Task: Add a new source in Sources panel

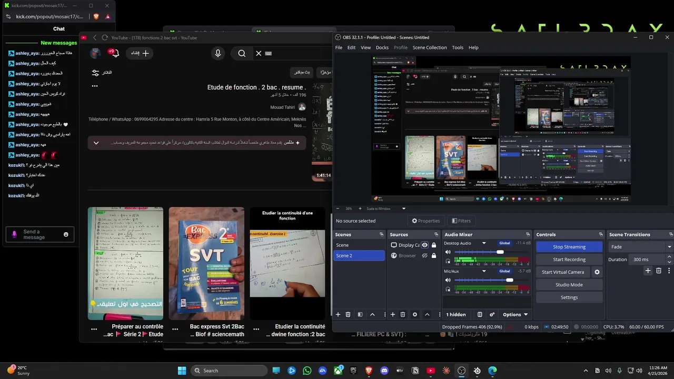Action: click(x=392, y=314)
